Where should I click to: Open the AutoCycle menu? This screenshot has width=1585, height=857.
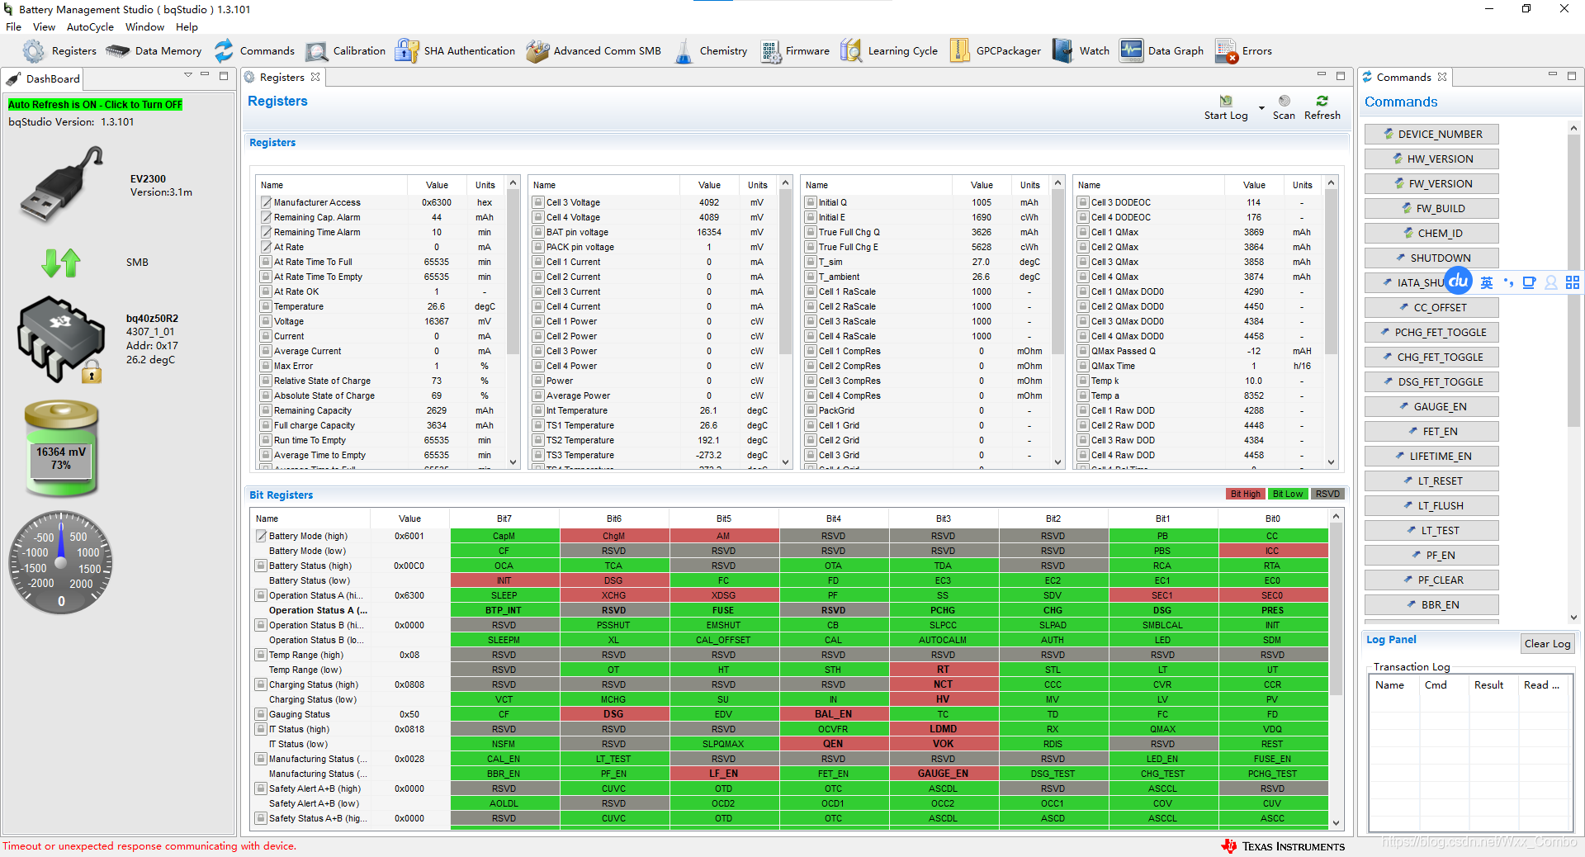coord(90,26)
